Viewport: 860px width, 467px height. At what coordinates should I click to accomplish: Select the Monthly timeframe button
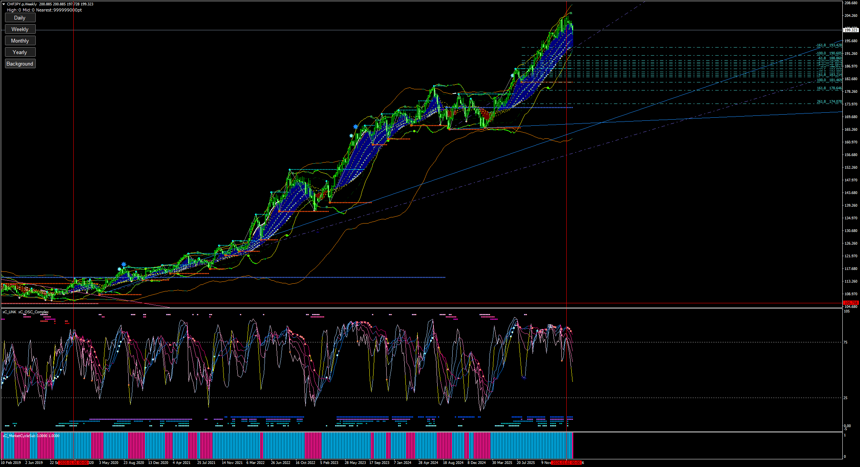(20, 41)
